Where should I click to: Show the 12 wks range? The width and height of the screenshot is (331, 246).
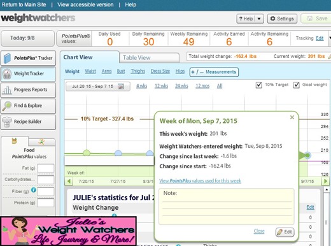click(161, 86)
